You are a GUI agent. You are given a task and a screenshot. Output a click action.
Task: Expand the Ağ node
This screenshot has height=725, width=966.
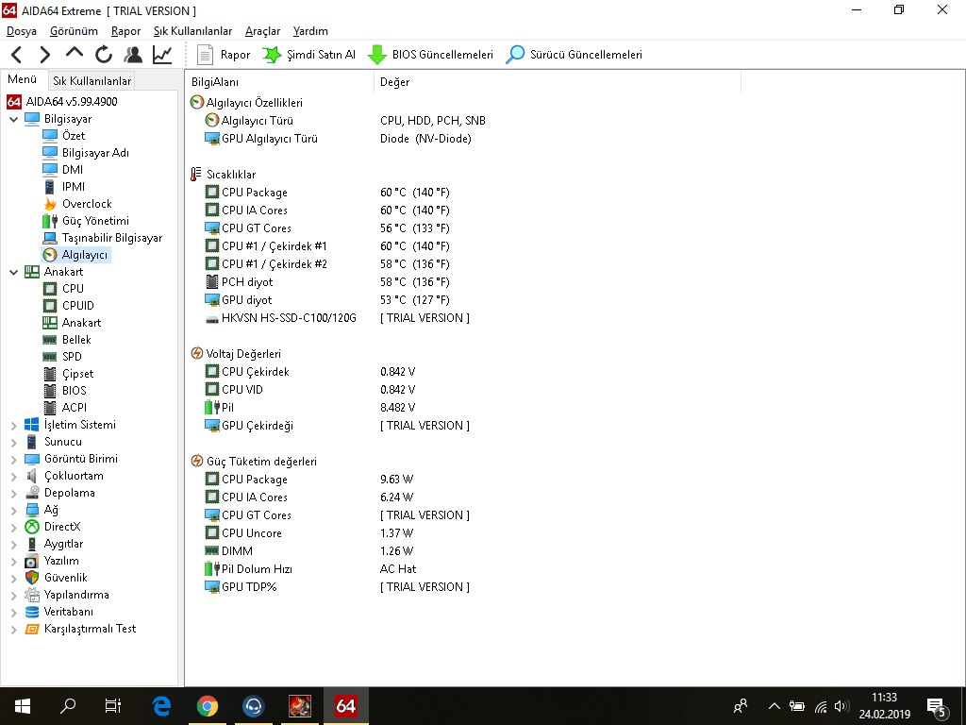pos(13,511)
